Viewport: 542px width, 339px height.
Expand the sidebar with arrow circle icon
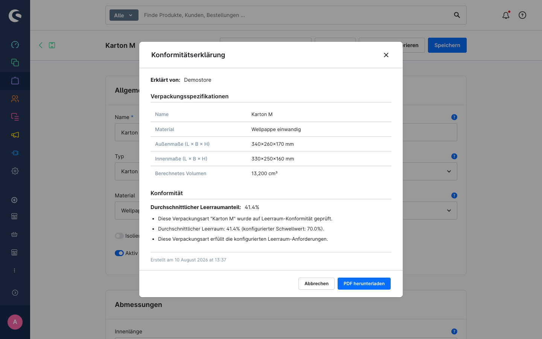click(x=15, y=293)
